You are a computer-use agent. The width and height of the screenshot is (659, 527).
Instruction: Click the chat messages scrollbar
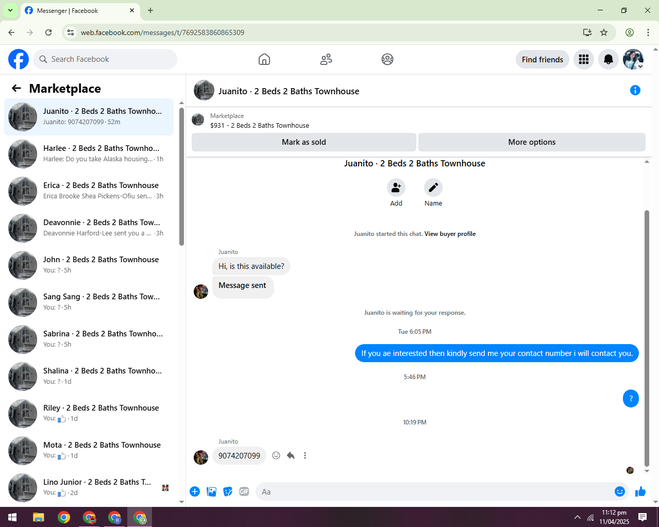pyautogui.click(x=647, y=337)
